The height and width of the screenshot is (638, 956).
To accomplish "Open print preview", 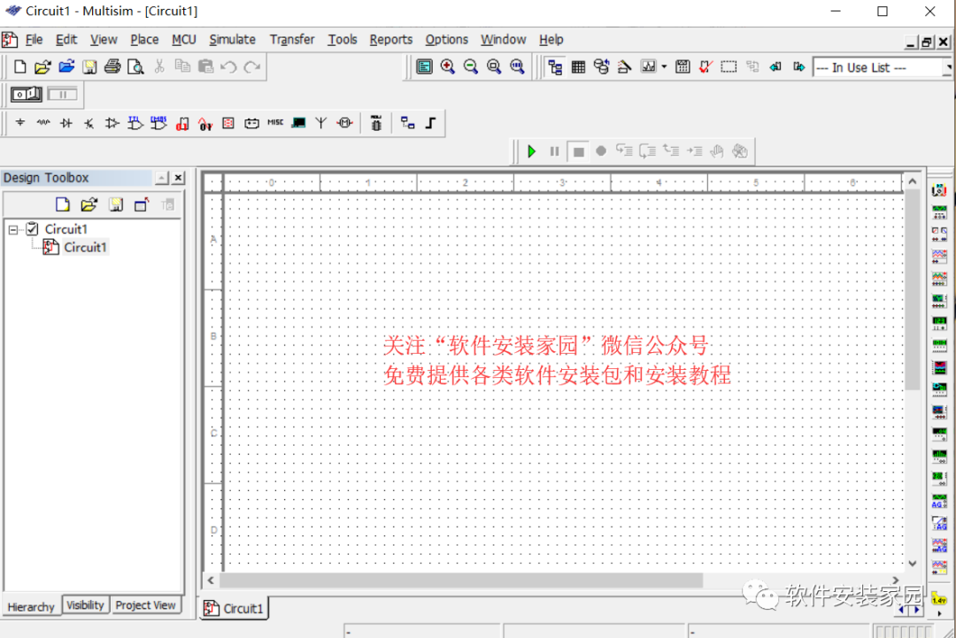I will pos(135,66).
